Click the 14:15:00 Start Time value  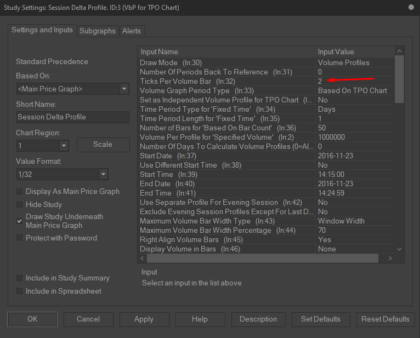coord(355,175)
